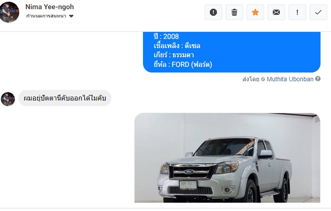Click the sender avatar beside message
This screenshot has height=211, width=331.
[x=8, y=99]
